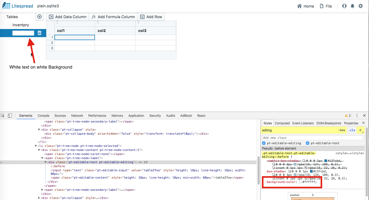The image size is (369, 200).
Task: Click the white color swatch beside background-color
Action: point(301,182)
